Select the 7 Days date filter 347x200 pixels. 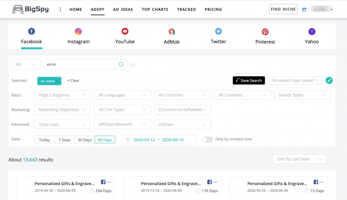tap(64, 140)
